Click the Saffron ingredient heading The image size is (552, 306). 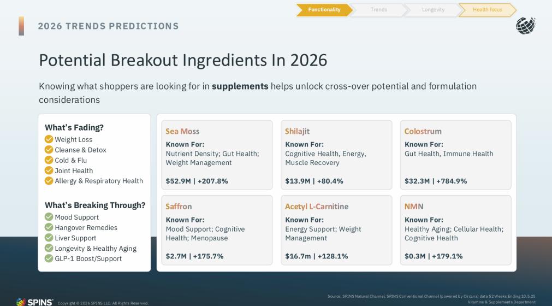(x=179, y=207)
